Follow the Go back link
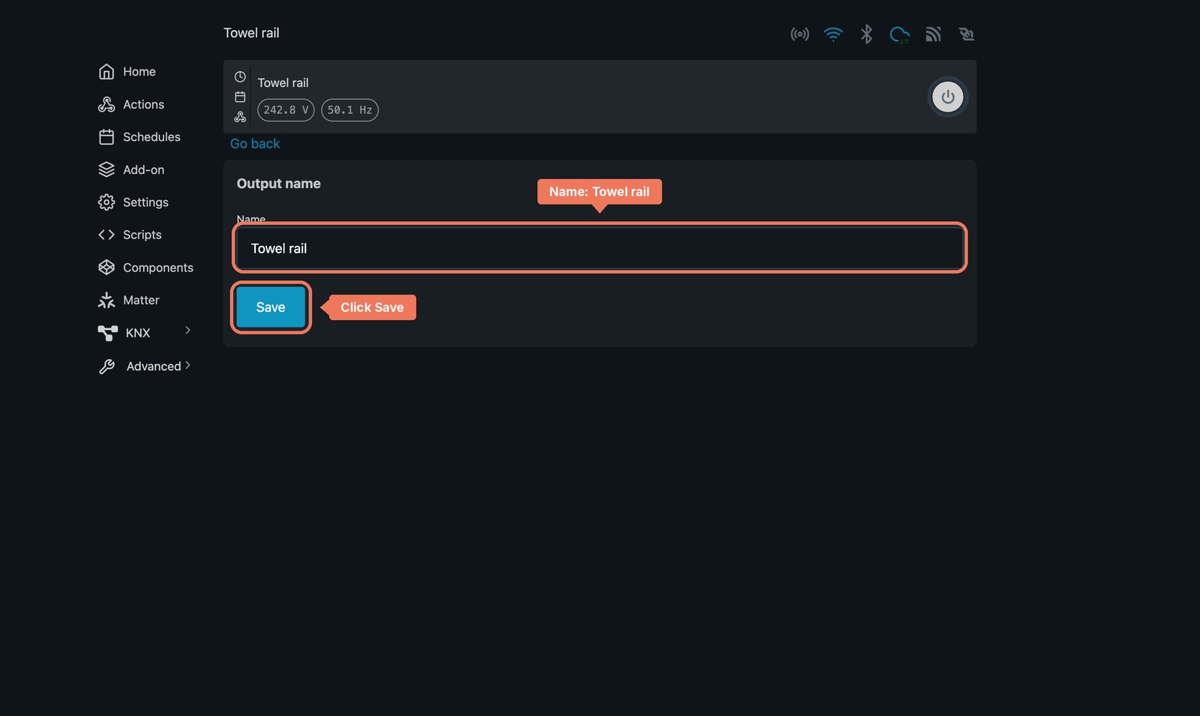The image size is (1200, 716). point(255,144)
